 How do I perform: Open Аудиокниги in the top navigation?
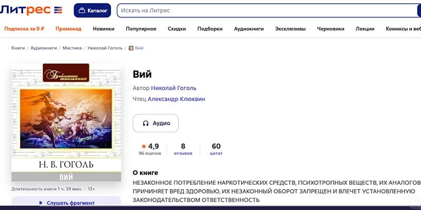(x=249, y=29)
